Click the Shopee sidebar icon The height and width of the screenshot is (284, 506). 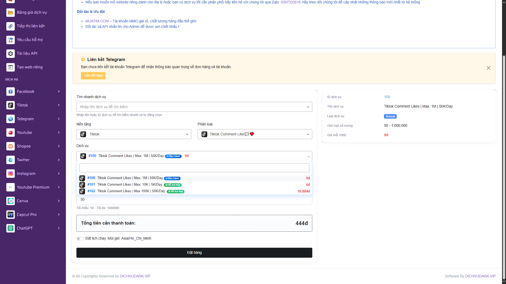[x=11, y=146]
